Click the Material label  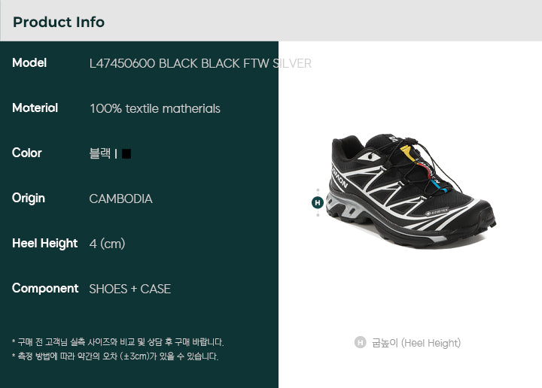click(x=35, y=108)
